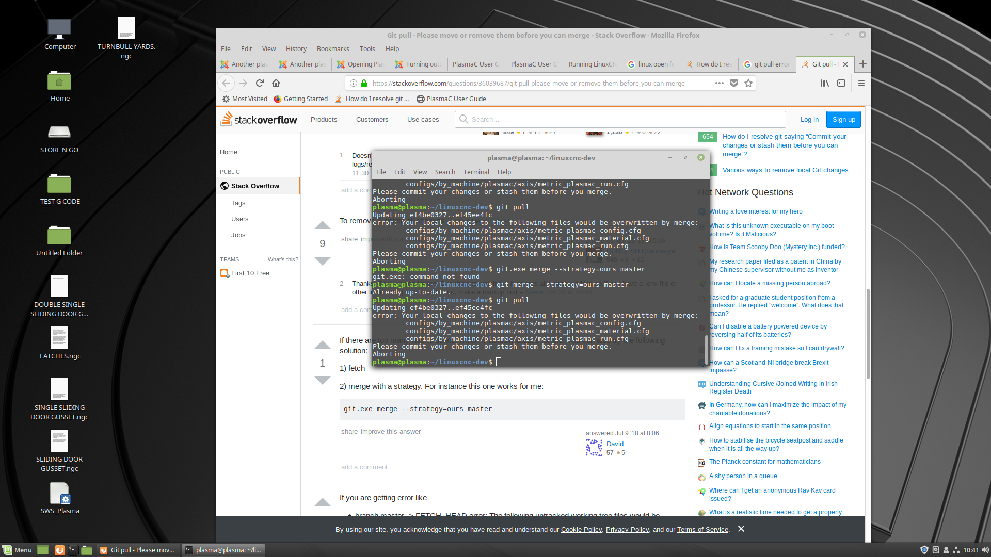Open the Linux Mint Menu button
The height and width of the screenshot is (557, 991).
pos(17,550)
